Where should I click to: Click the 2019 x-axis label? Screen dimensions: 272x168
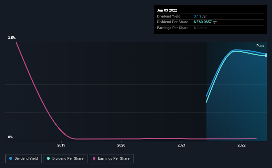61,145
